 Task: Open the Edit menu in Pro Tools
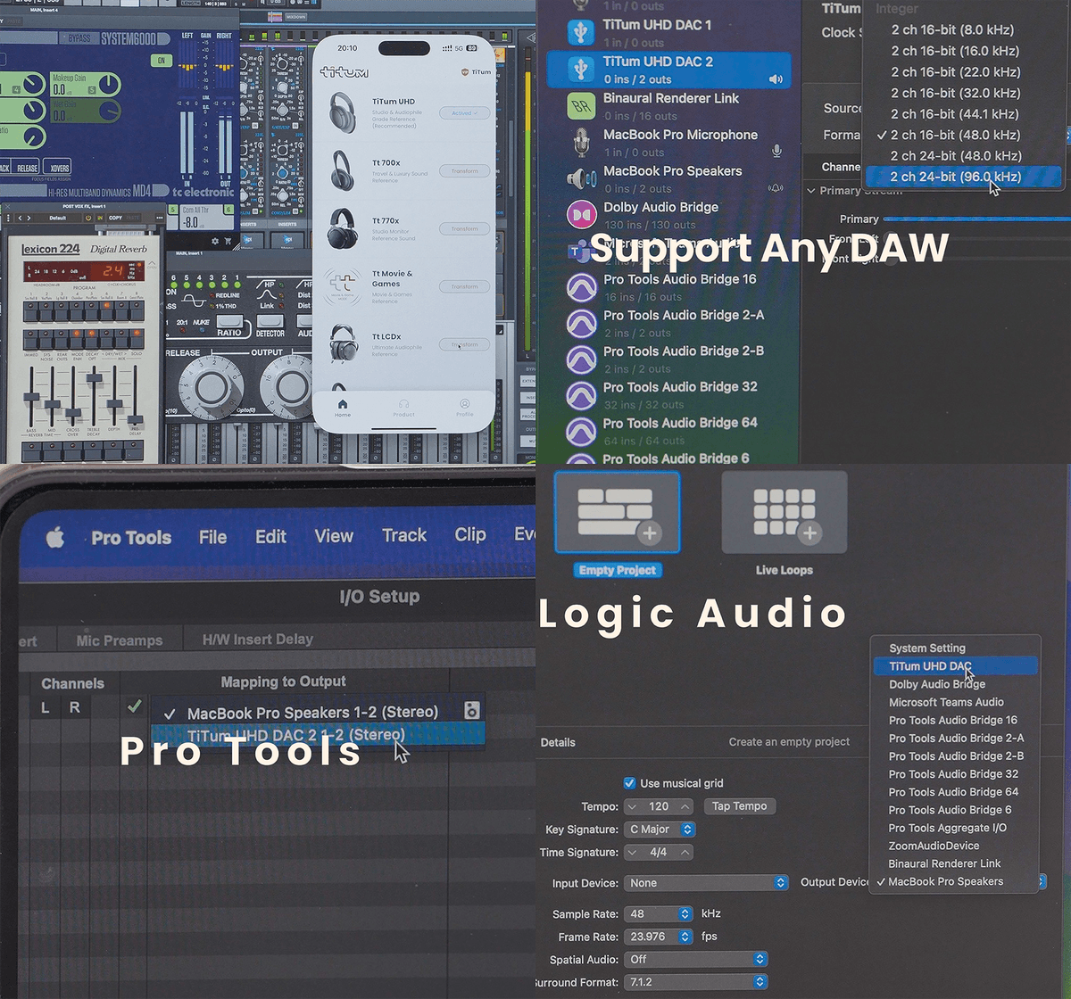270,537
